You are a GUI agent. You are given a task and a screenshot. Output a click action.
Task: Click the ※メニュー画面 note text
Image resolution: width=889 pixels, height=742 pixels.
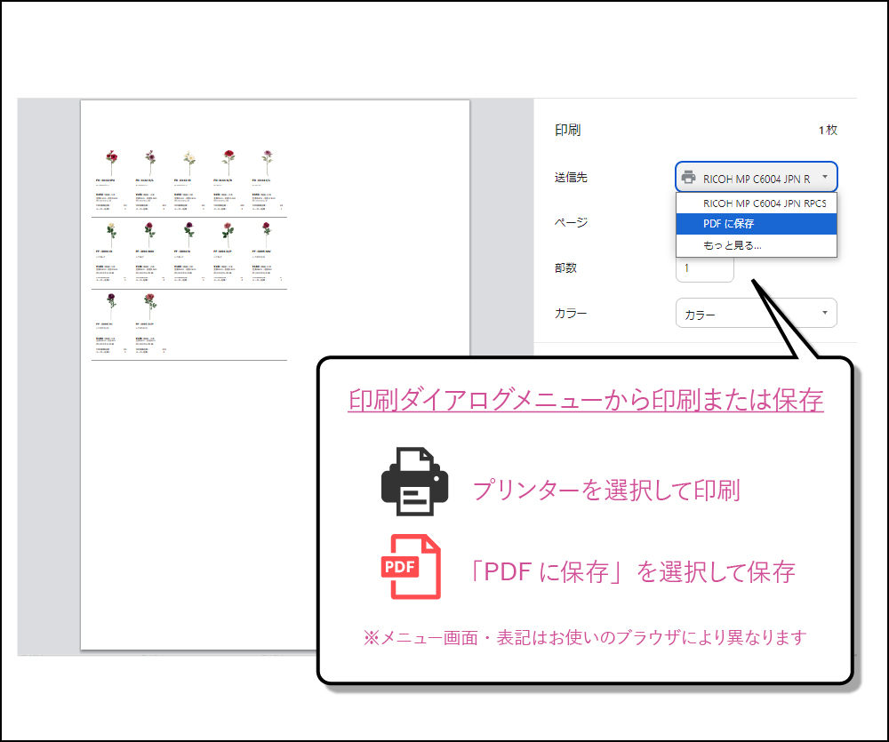click(585, 637)
